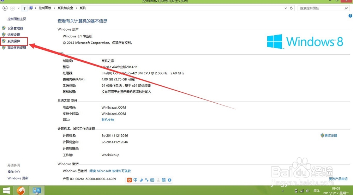This screenshot has height=195, width=353.
Task: Go up one level with the up arrow
Action: tap(25, 8)
